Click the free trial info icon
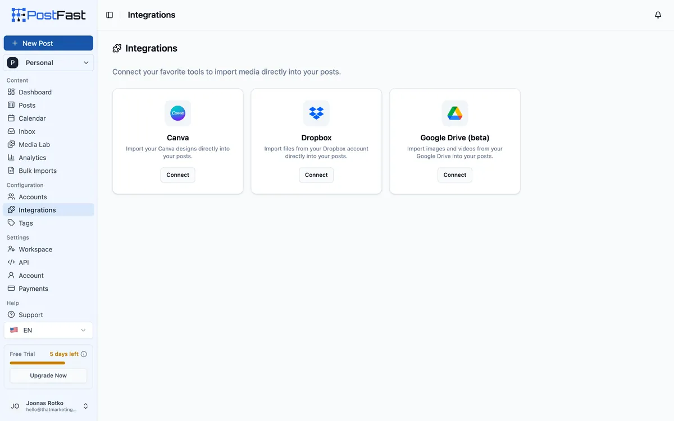This screenshot has height=421, width=674. [84, 354]
